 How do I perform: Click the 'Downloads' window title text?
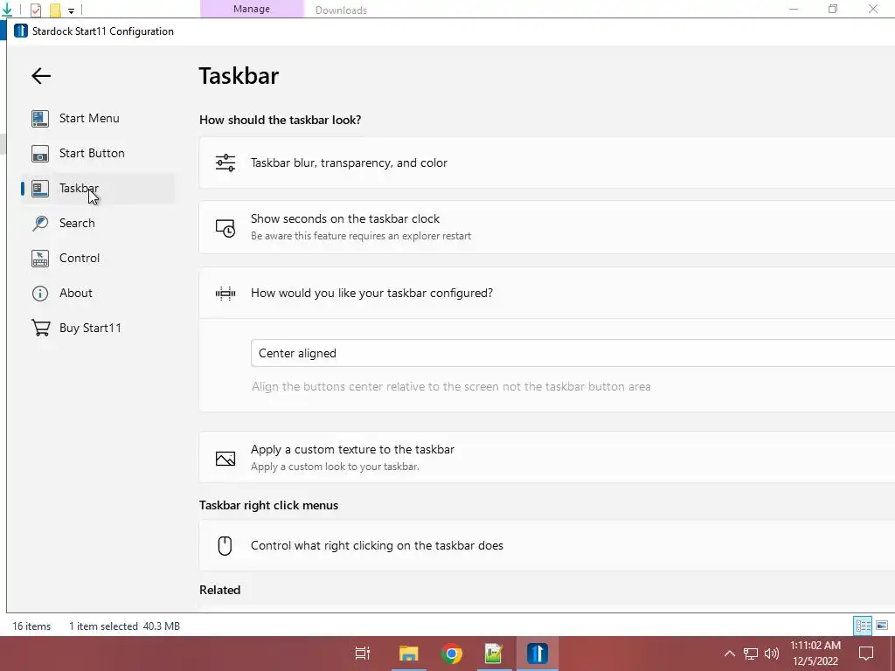[342, 10]
